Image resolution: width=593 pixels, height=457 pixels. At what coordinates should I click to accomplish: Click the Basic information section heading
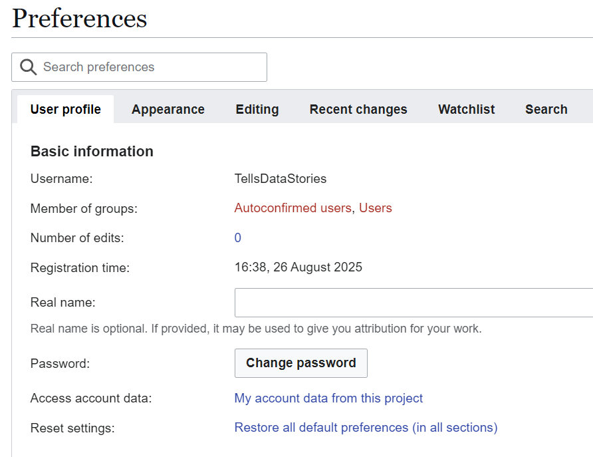[x=92, y=152]
